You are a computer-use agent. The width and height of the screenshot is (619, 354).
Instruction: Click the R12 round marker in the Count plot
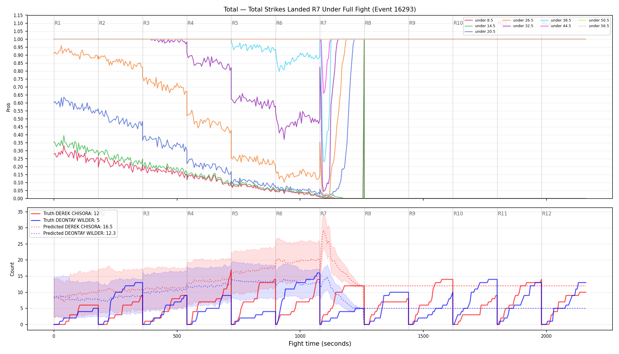point(547,214)
